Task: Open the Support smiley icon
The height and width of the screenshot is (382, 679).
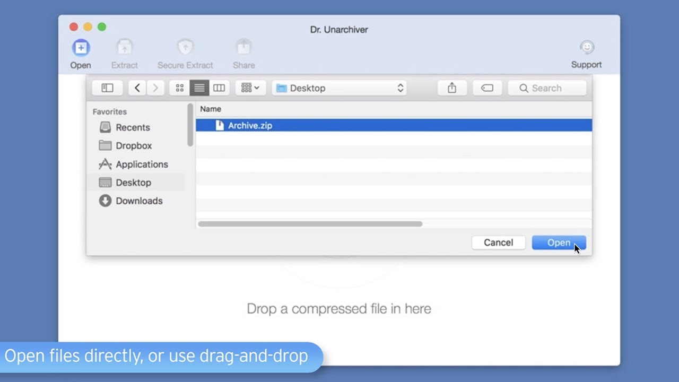Action: 587,48
